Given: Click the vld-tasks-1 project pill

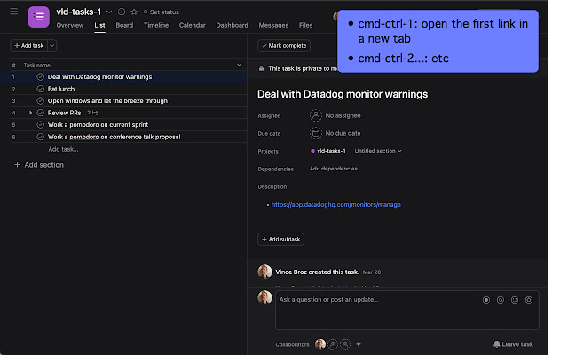Looking at the screenshot, I should pos(328,151).
